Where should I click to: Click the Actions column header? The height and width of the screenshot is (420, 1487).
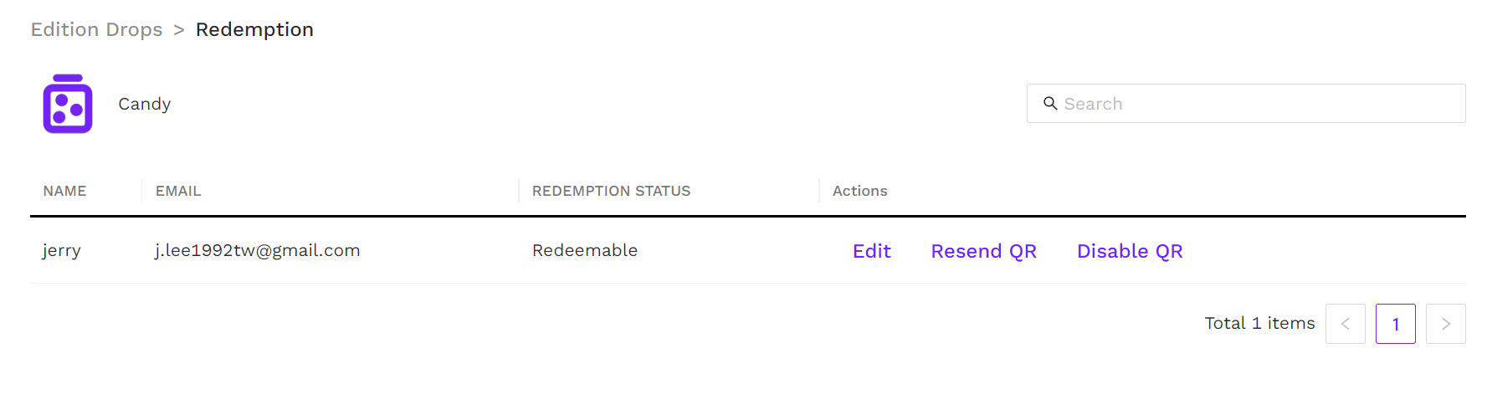pos(859,191)
